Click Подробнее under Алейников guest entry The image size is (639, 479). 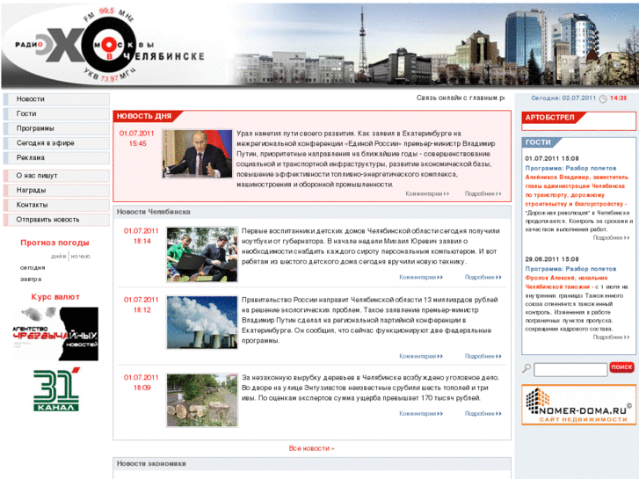(611, 237)
